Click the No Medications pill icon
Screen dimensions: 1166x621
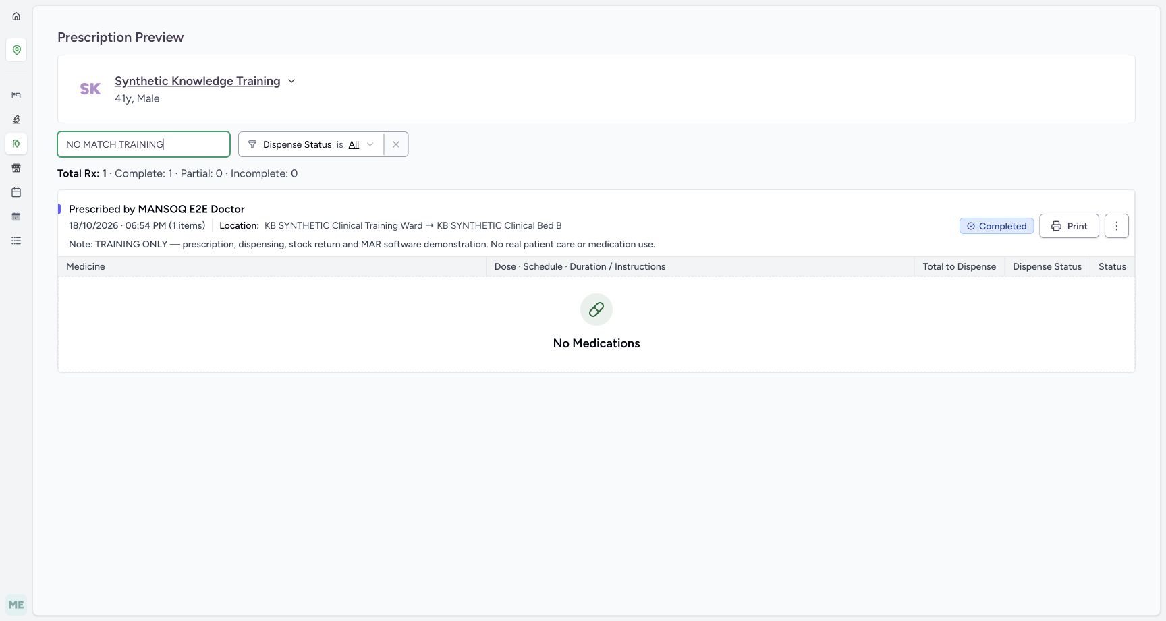[596, 309]
